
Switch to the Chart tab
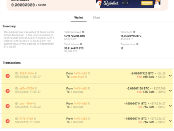tap(96, 17)
